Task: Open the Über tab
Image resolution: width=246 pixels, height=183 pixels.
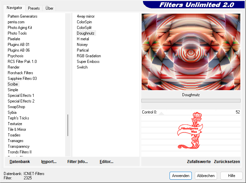Action: pyautogui.click(x=49, y=8)
